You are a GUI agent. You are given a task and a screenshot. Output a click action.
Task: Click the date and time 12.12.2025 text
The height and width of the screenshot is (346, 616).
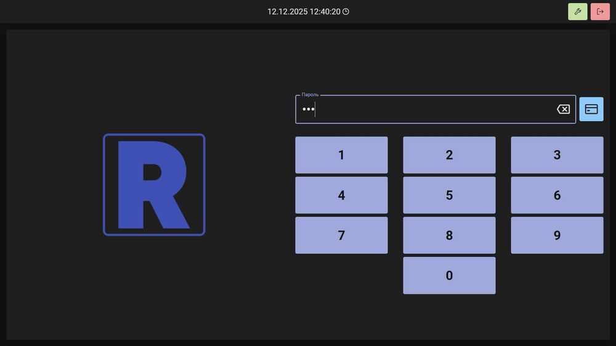[304, 11]
